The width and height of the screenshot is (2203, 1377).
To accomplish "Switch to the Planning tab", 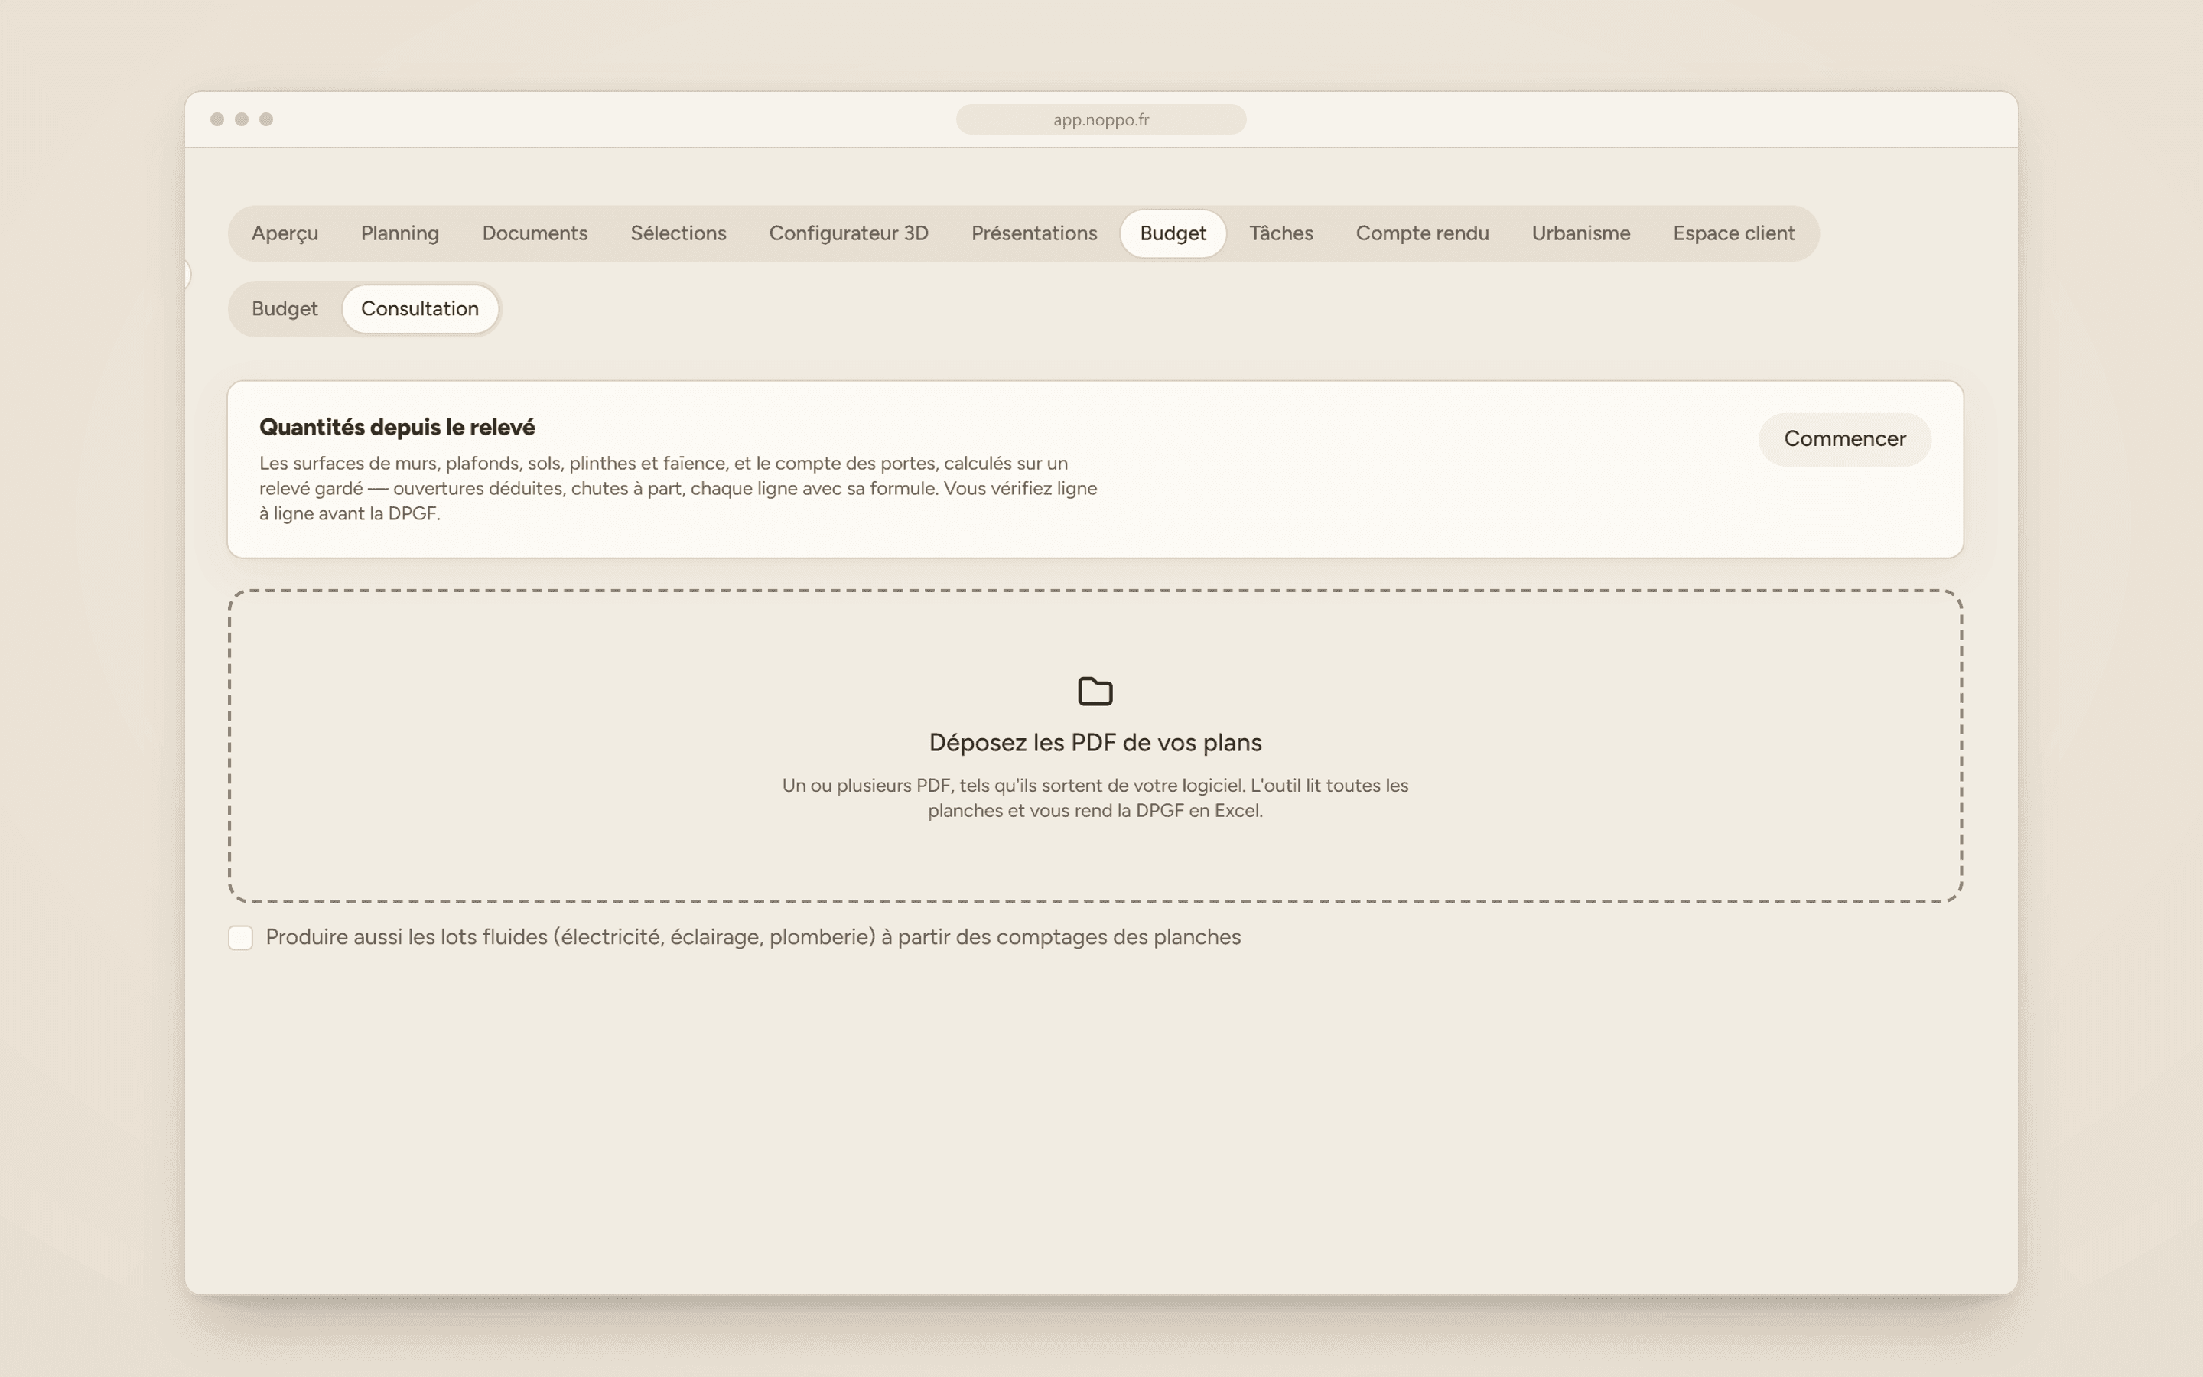I will tap(399, 233).
